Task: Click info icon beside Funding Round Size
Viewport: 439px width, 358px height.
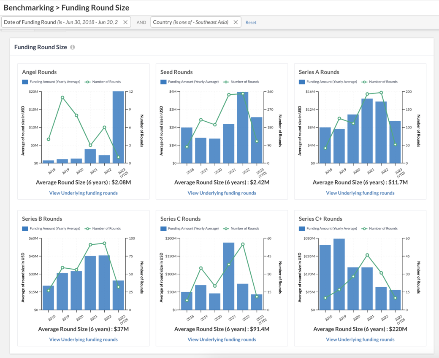Action: coord(73,47)
